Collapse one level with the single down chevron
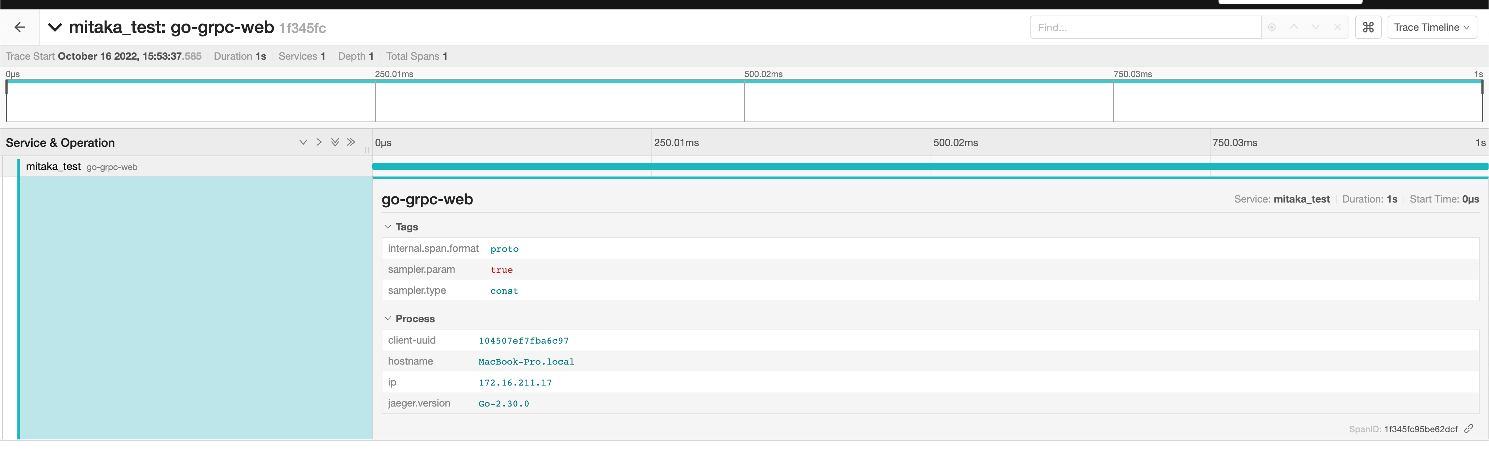This screenshot has width=1489, height=455. pyautogui.click(x=303, y=142)
